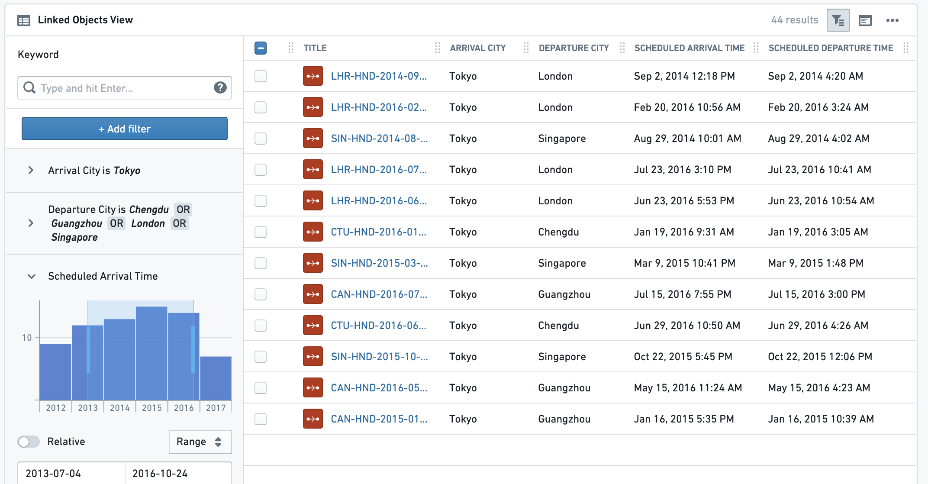The image size is (928, 484).
Task: Click the flight icon beside CTU-HND-2016-01
Action: (x=313, y=232)
